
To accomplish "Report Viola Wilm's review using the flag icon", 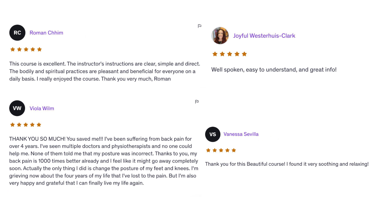I will point(197,102).
